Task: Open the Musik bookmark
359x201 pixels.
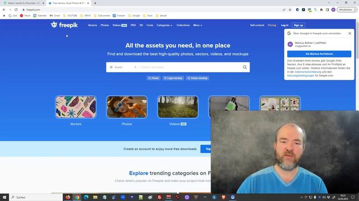Action: (25, 16)
